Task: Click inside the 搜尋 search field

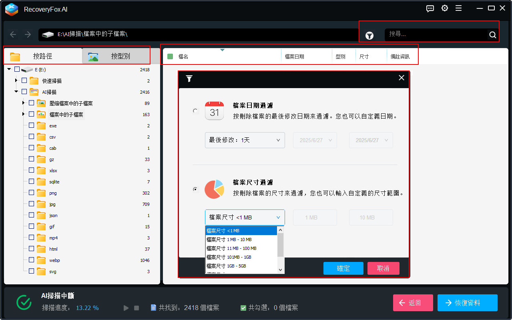Action: [436, 35]
